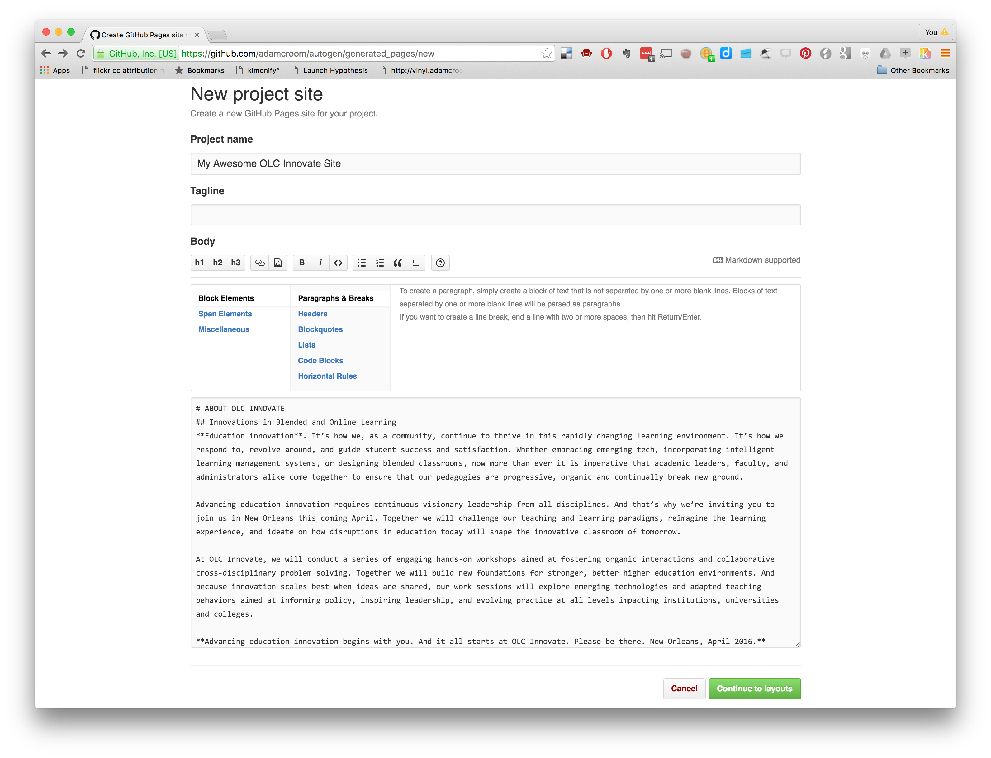The height and width of the screenshot is (758, 991).
Task: Open the Bookmarks star bookmark
Action: [x=199, y=70]
